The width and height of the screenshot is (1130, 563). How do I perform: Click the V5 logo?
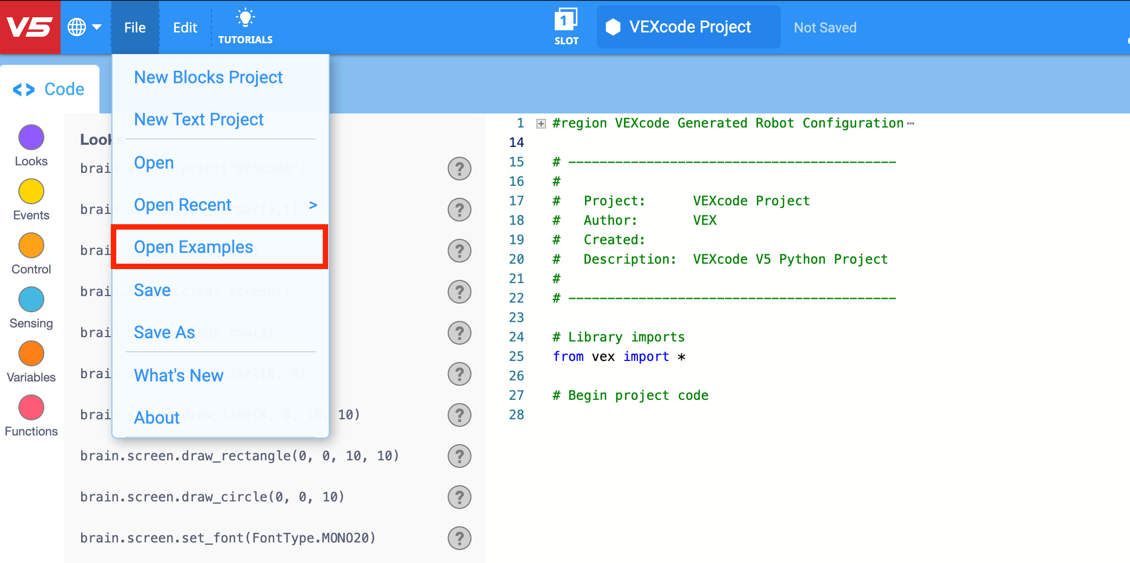click(x=30, y=26)
